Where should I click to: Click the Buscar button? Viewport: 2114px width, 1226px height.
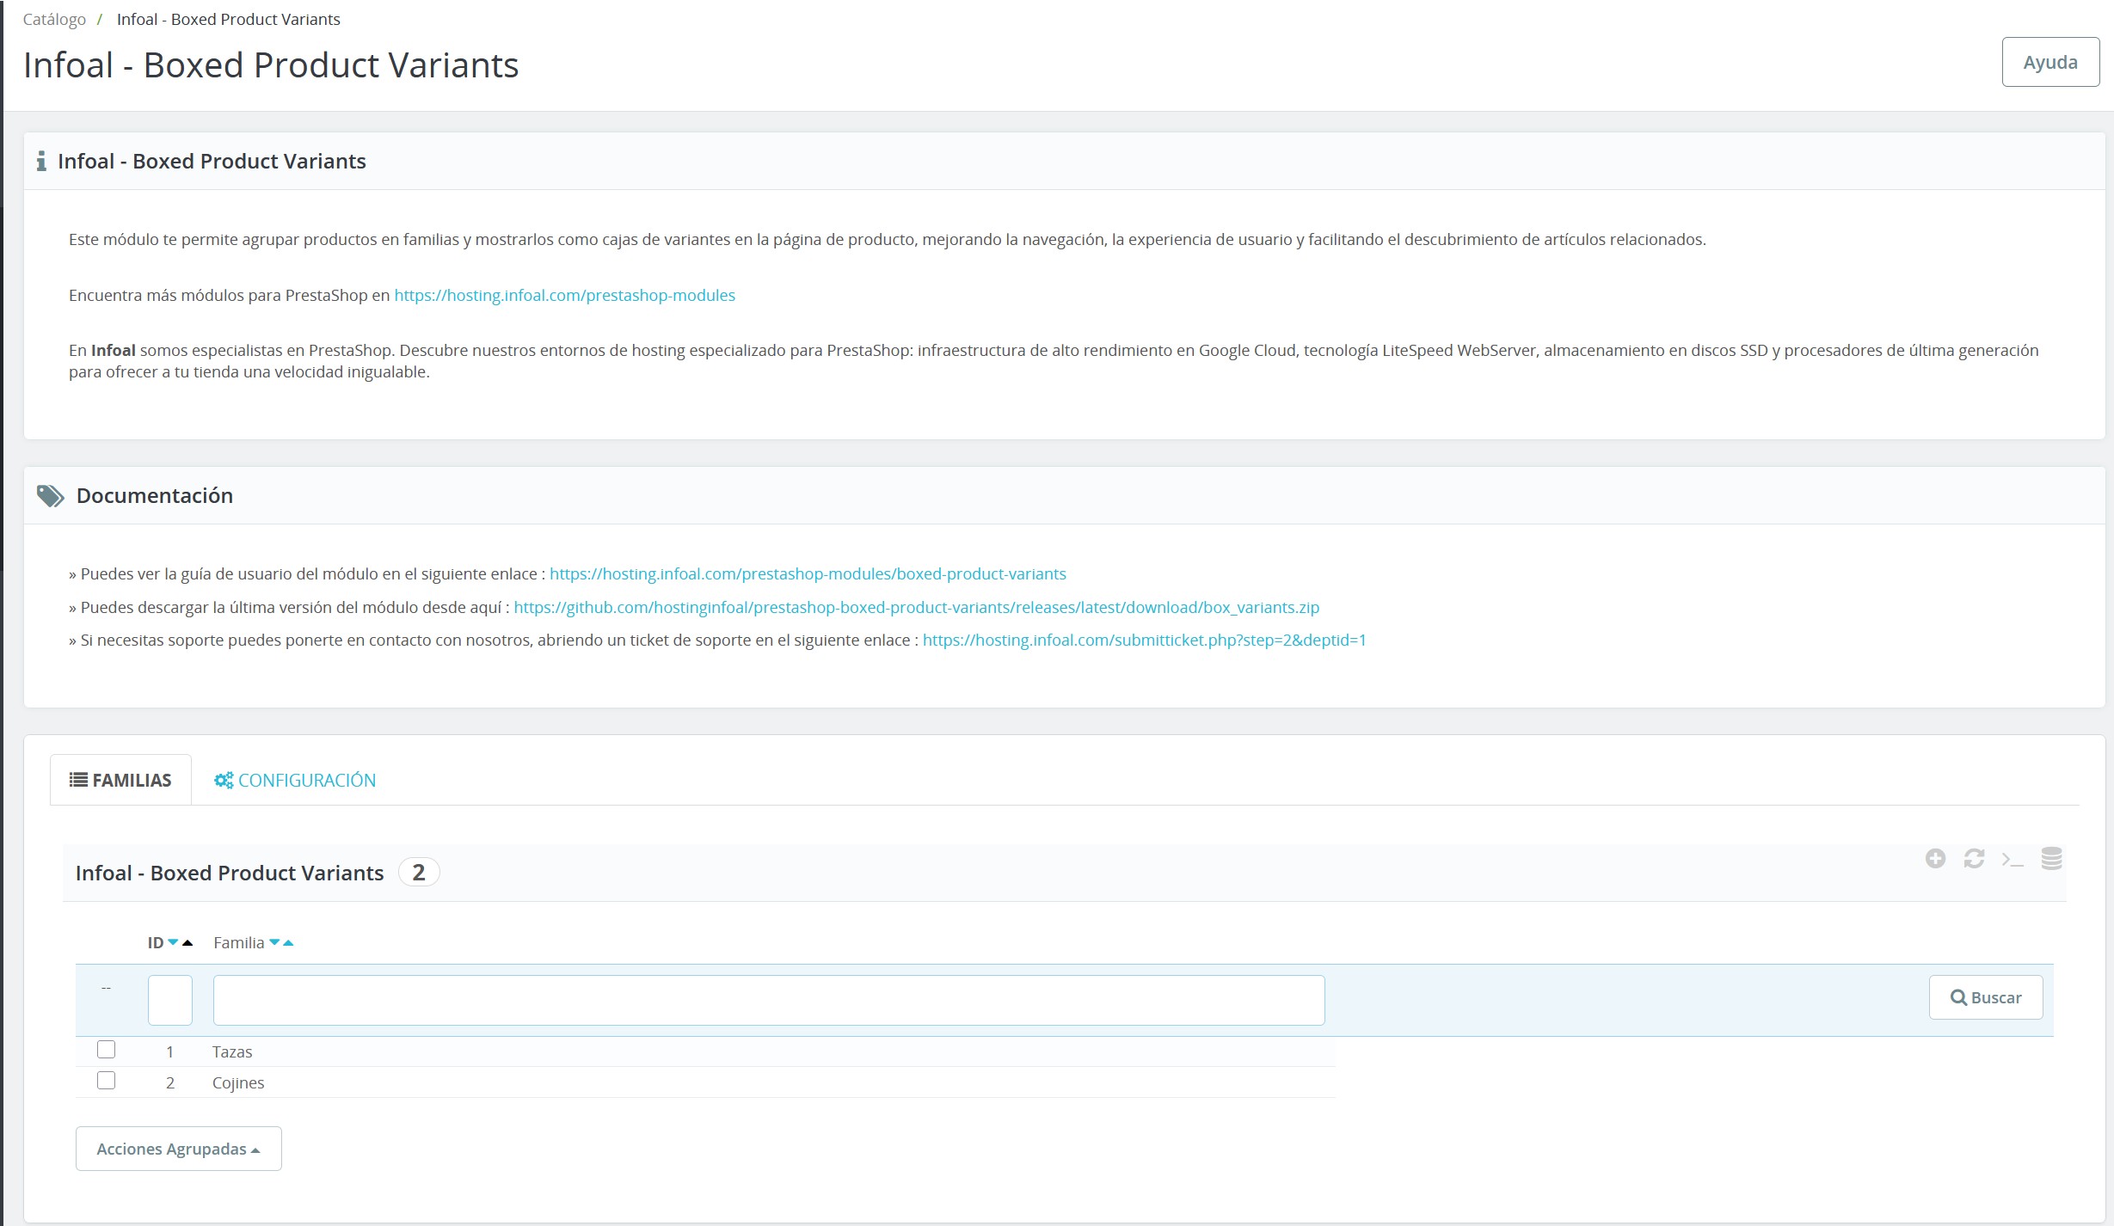(1986, 997)
